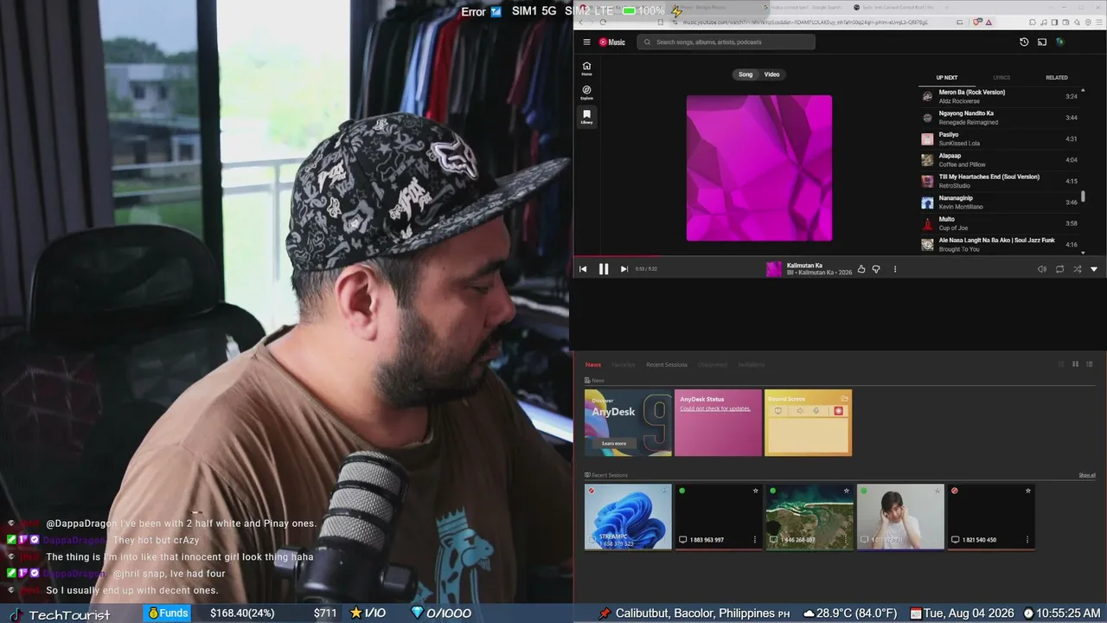Open the YouTube Music account avatar
The width and height of the screenshot is (1107, 623).
pos(1059,42)
